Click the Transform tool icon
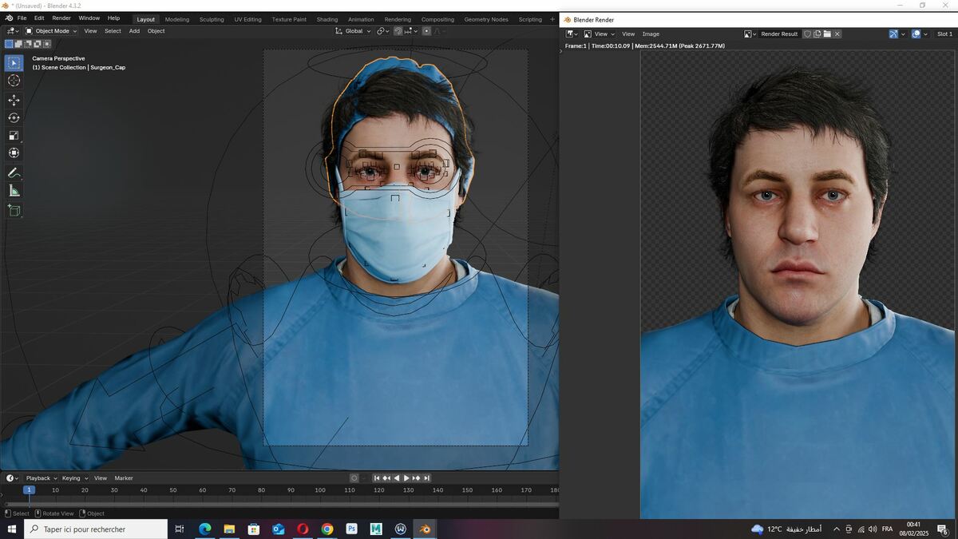The width and height of the screenshot is (958, 539). [14, 153]
